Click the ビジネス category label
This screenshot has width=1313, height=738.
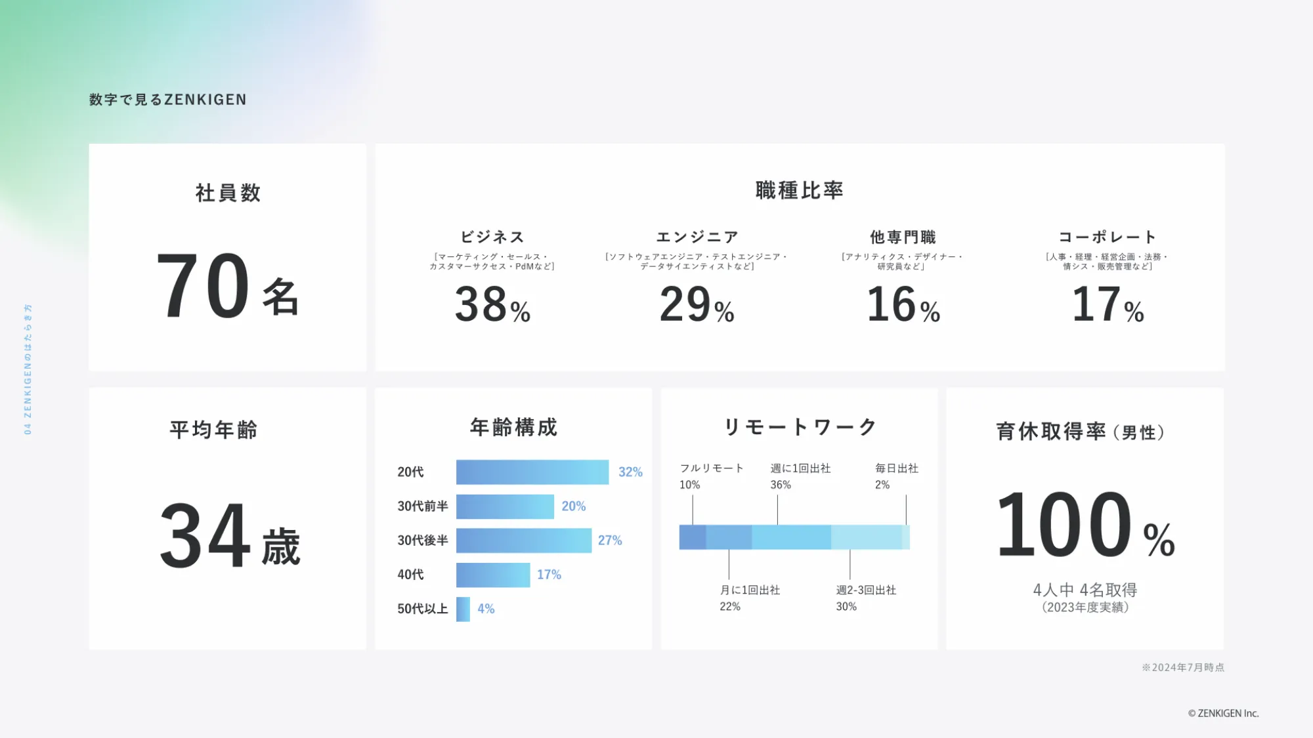[x=492, y=237]
